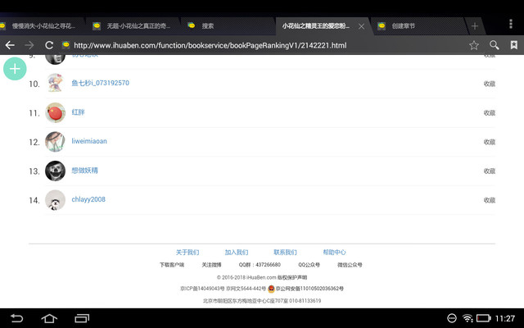Tap the browser back arrow
Image resolution: width=524 pixels, height=328 pixels.
[x=10, y=45]
